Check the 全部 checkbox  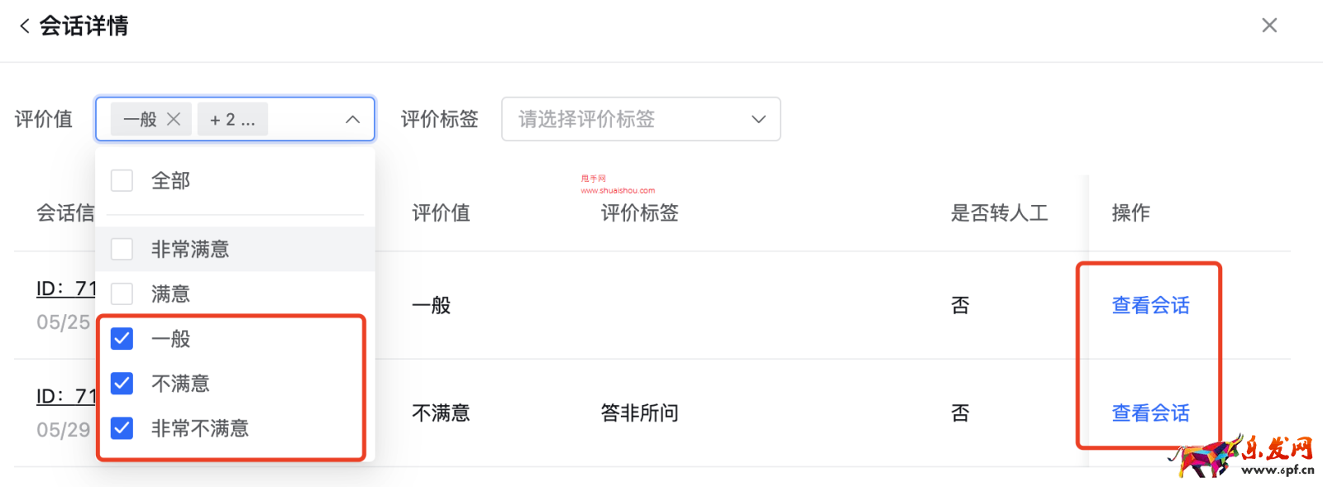122,179
